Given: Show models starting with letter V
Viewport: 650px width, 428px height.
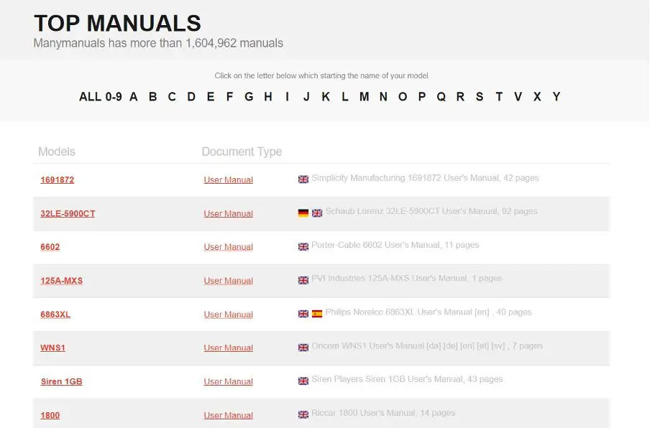Looking at the screenshot, I should click(518, 97).
